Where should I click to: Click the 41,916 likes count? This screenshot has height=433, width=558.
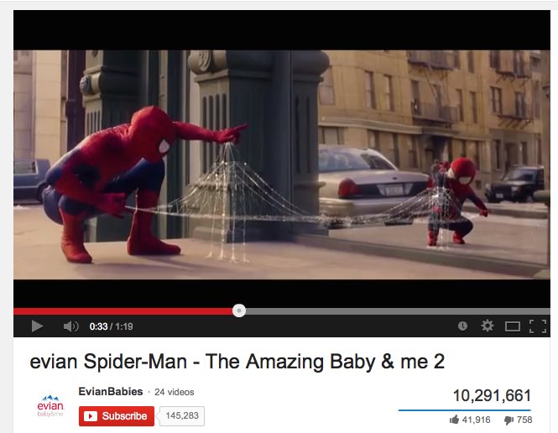[x=476, y=420]
